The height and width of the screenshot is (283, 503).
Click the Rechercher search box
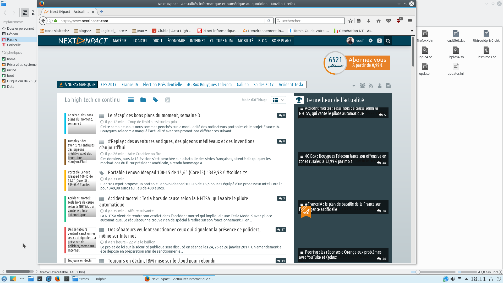tap(310, 21)
